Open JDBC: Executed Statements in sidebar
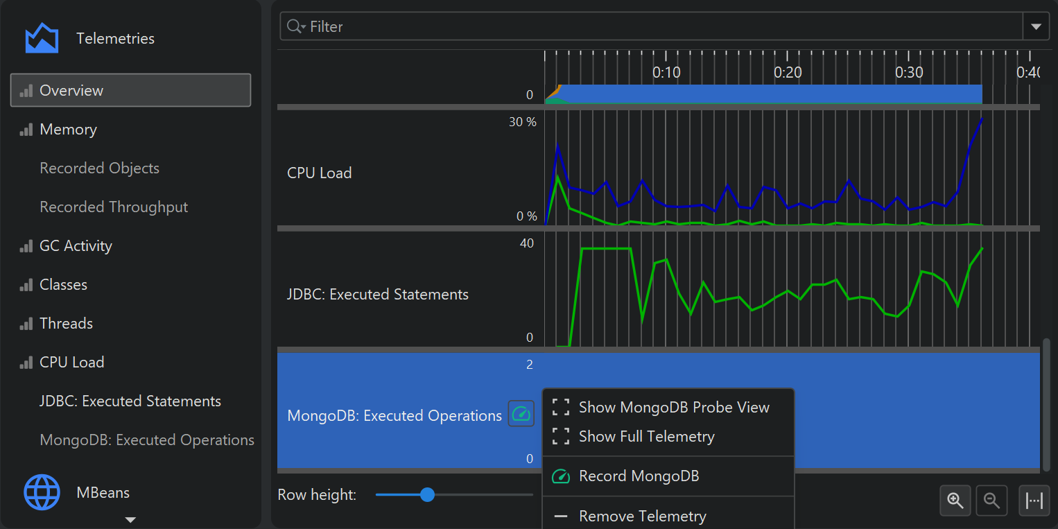Viewport: 1058px width, 529px height. [130, 401]
